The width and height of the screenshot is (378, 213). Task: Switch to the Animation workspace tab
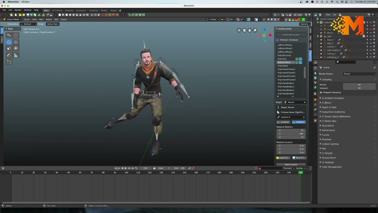point(81,10)
